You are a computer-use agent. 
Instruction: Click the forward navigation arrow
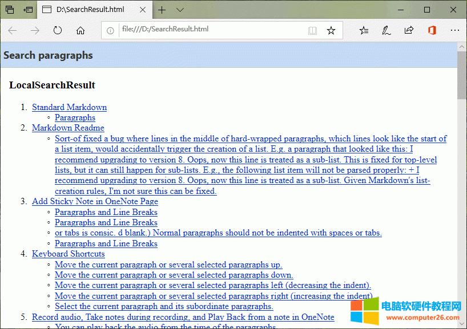(x=34, y=31)
